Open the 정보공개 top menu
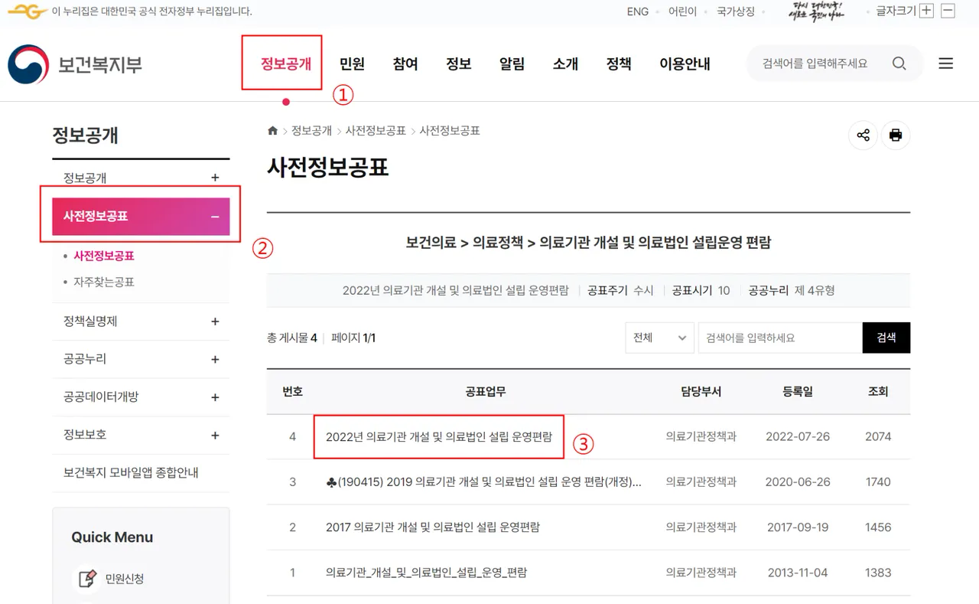The image size is (979, 604). coord(285,64)
